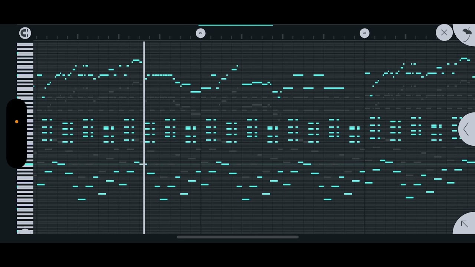Screen dimensions: 475x267
Task: Close the piano roll editor
Action: pos(444,33)
